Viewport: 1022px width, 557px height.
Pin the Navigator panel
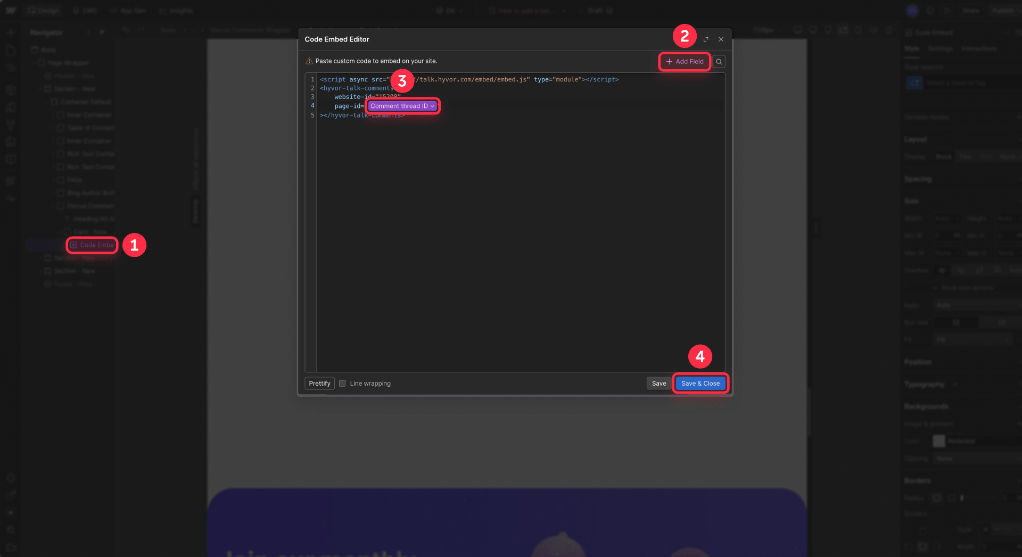point(102,32)
